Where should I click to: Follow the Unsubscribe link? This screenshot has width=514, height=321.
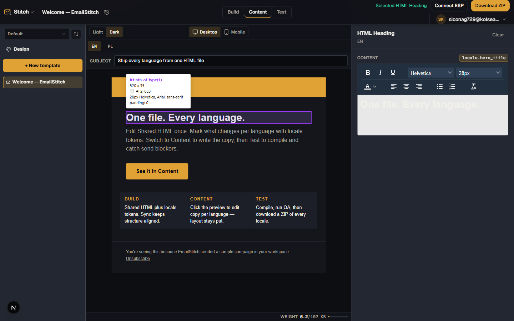click(138, 259)
